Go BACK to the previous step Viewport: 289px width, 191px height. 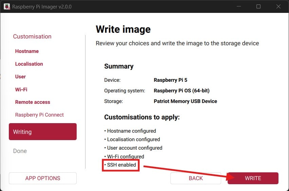[196, 178]
